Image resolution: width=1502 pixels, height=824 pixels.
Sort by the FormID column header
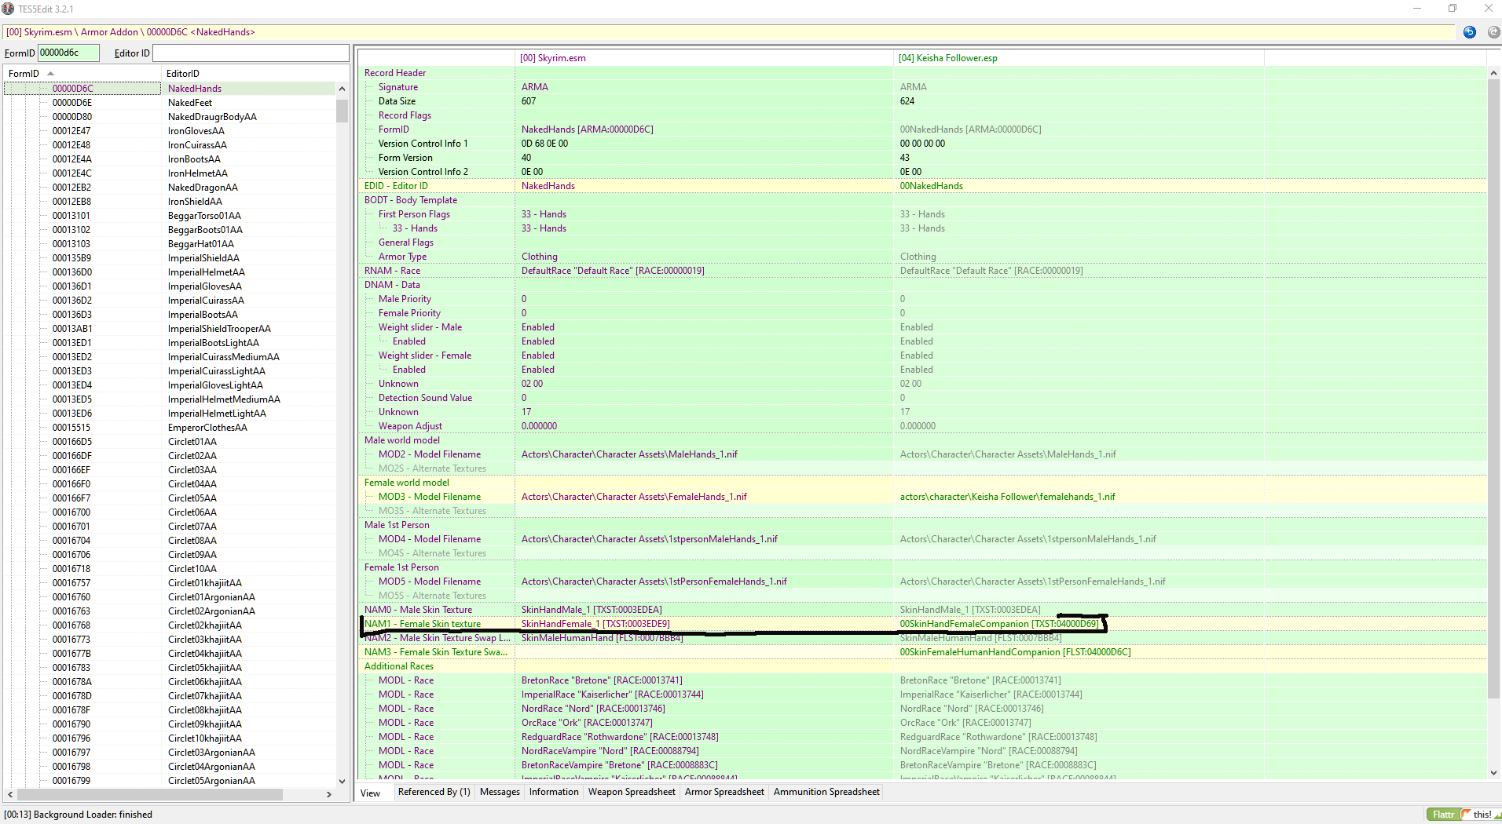[24, 73]
